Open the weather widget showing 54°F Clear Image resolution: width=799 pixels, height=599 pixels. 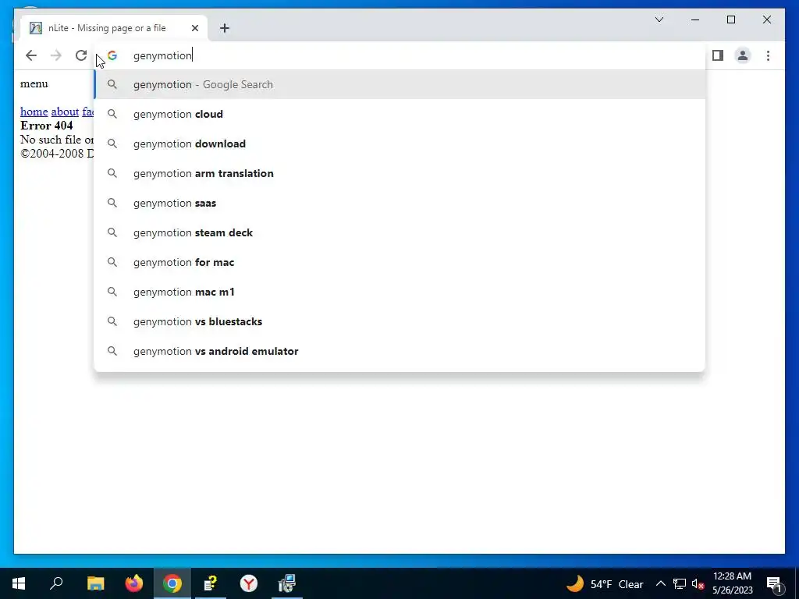click(605, 583)
